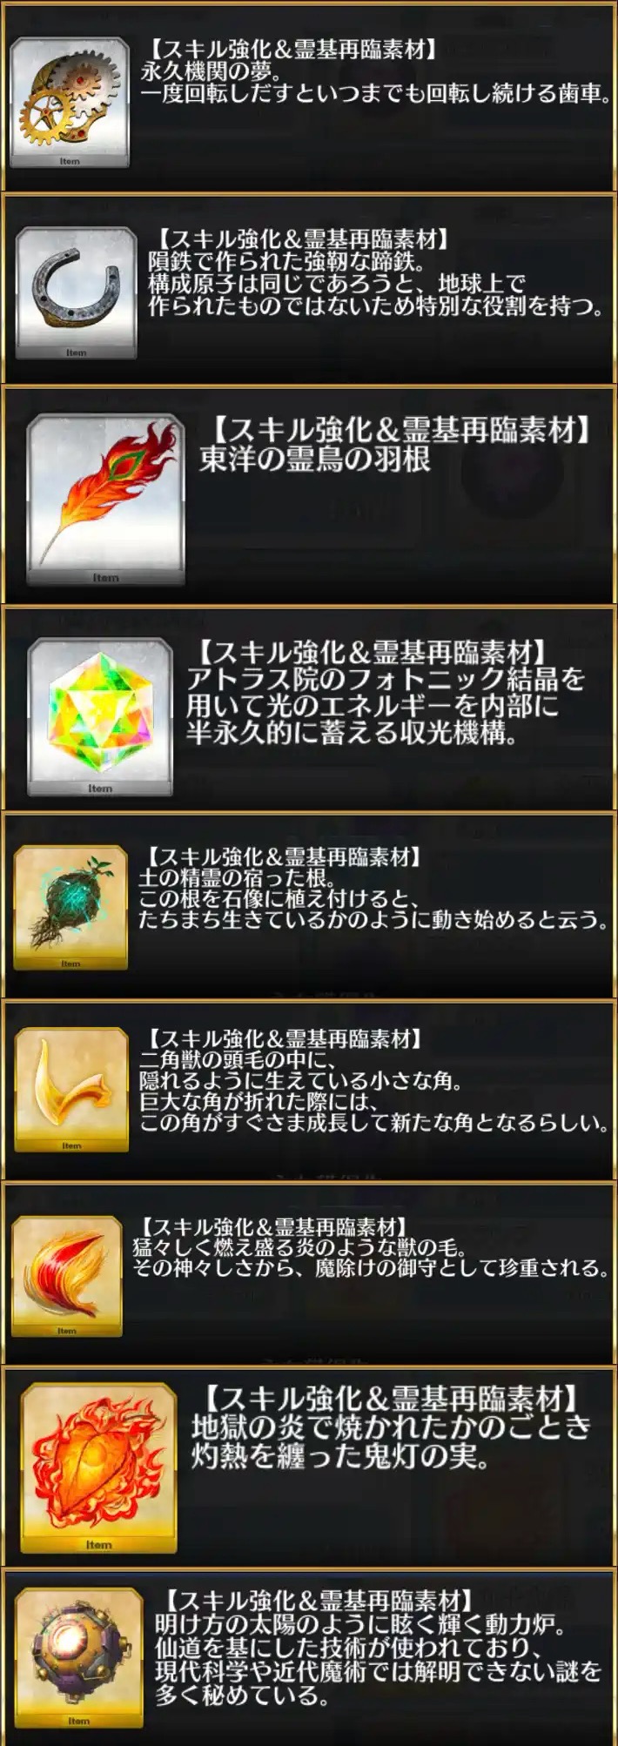Viewport: 618px width, 1746px height.
Task: Select the 土の精霊の宿った根 description
Action: click(x=373, y=899)
